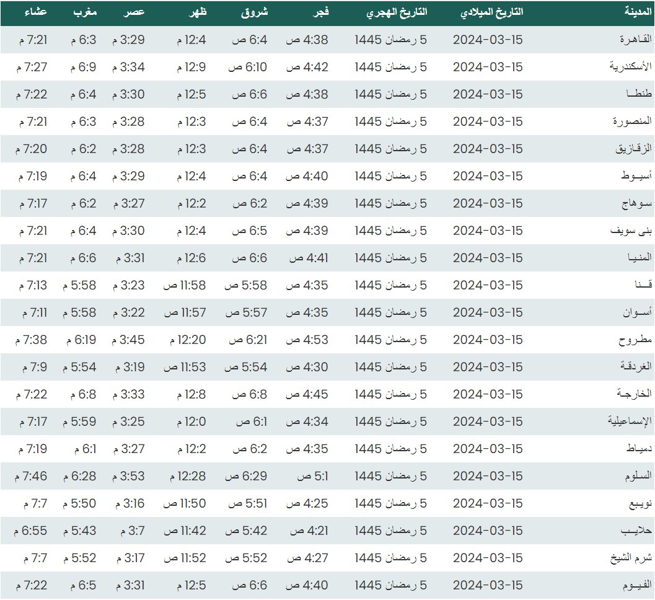This screenshot has height=600, width=655.
Task: Select the فجر column header
Action: (x=319, y=12)
